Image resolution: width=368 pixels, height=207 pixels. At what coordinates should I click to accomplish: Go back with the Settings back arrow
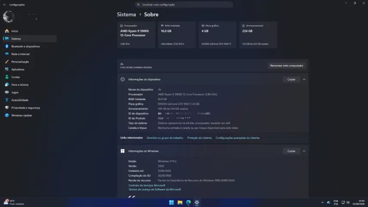(x=4, y=5)
